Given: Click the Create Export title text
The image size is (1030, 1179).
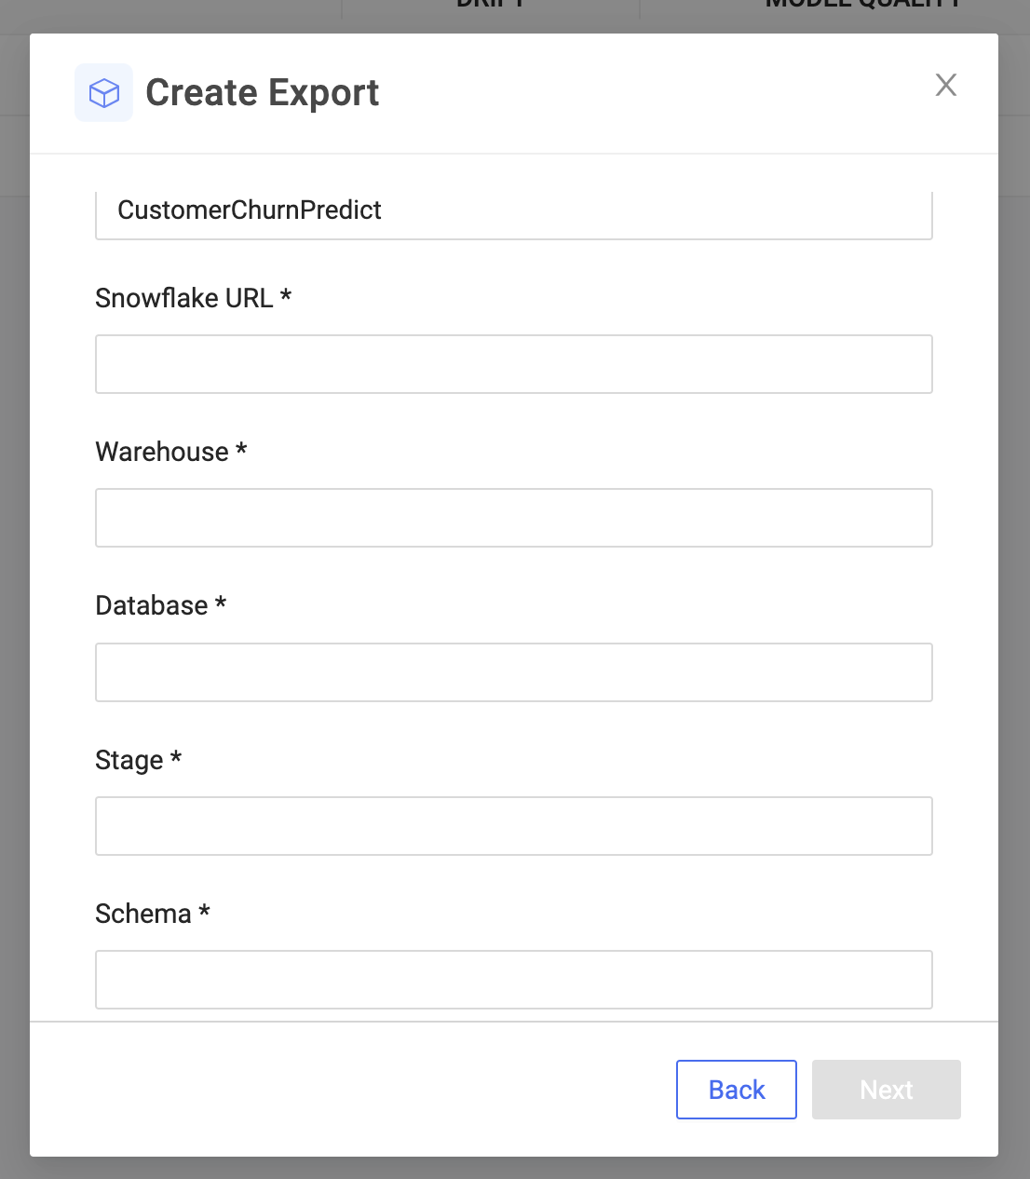Looking at the screenshot, I should pos(262,92).
